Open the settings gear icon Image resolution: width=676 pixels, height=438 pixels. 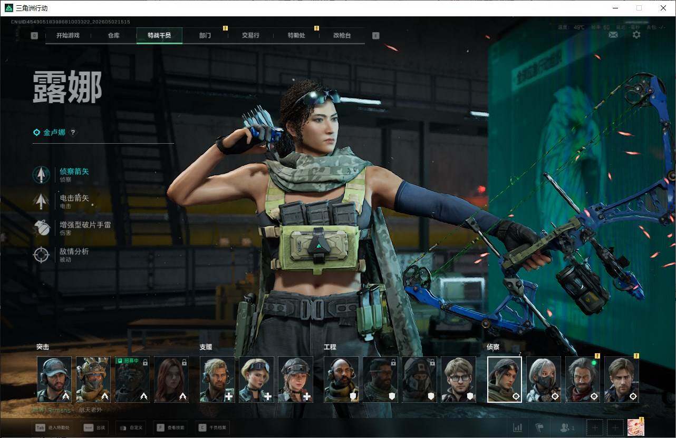click(636, 35)
